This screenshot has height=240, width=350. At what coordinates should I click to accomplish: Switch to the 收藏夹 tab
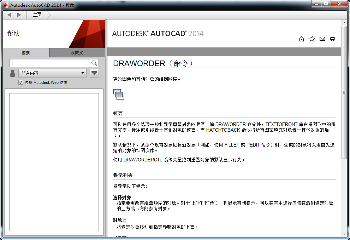point(77,53)
